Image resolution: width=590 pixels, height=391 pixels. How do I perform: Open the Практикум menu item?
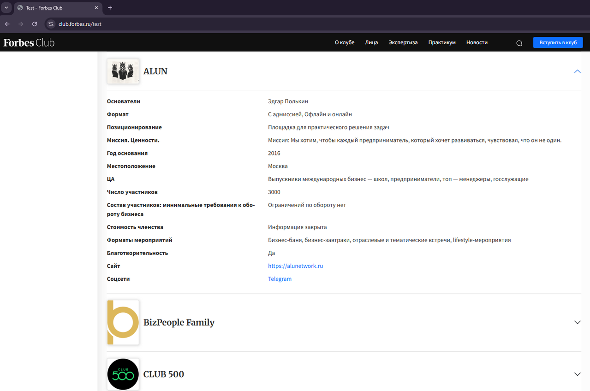click(x=442, y=42)
